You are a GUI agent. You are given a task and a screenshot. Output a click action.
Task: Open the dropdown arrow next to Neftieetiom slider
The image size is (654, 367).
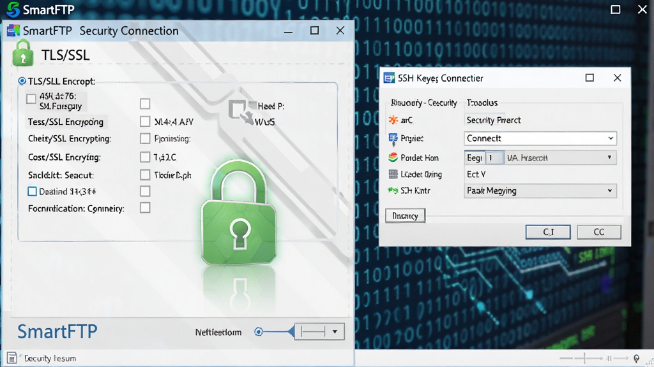pyautogui.click(x=335, y=331)
